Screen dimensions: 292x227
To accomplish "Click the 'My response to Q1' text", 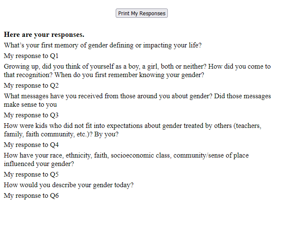I will (x=31, y=56).
